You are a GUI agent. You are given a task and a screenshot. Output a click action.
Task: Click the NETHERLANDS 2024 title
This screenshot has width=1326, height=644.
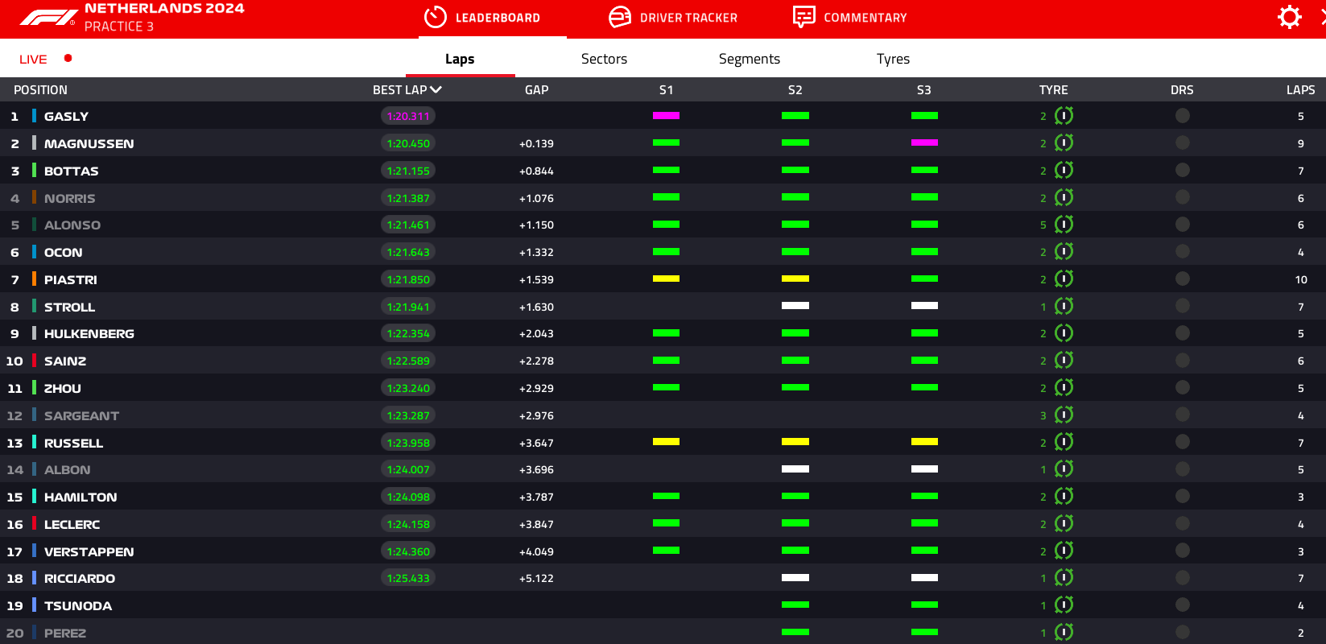coord(164,8)
